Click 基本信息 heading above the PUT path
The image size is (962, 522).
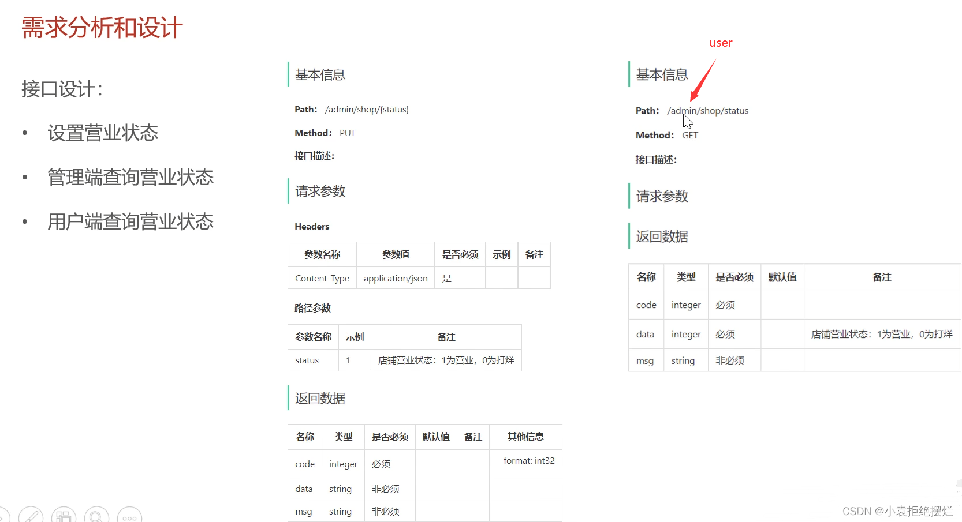coord(320,74)
